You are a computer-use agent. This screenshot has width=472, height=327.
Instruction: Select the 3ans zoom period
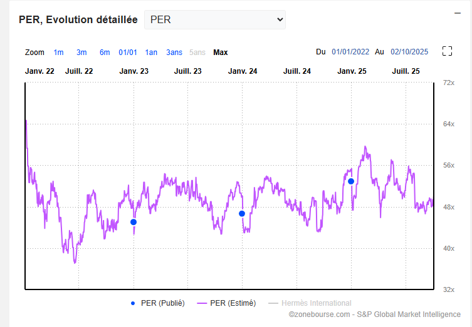pyautogui.click(x=174, y=53)
